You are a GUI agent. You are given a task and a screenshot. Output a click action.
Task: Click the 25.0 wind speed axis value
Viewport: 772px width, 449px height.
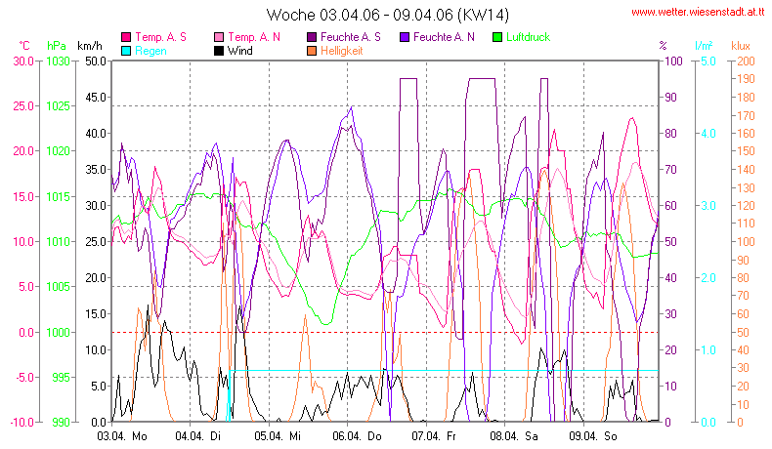pyautogui.click(x=96, y=242)
